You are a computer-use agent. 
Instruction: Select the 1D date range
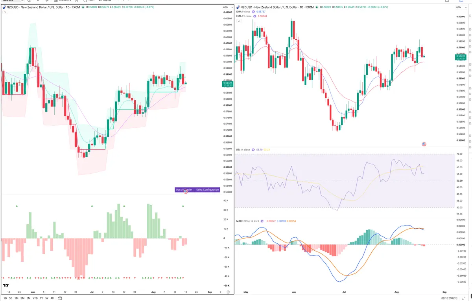click(5, 298)
